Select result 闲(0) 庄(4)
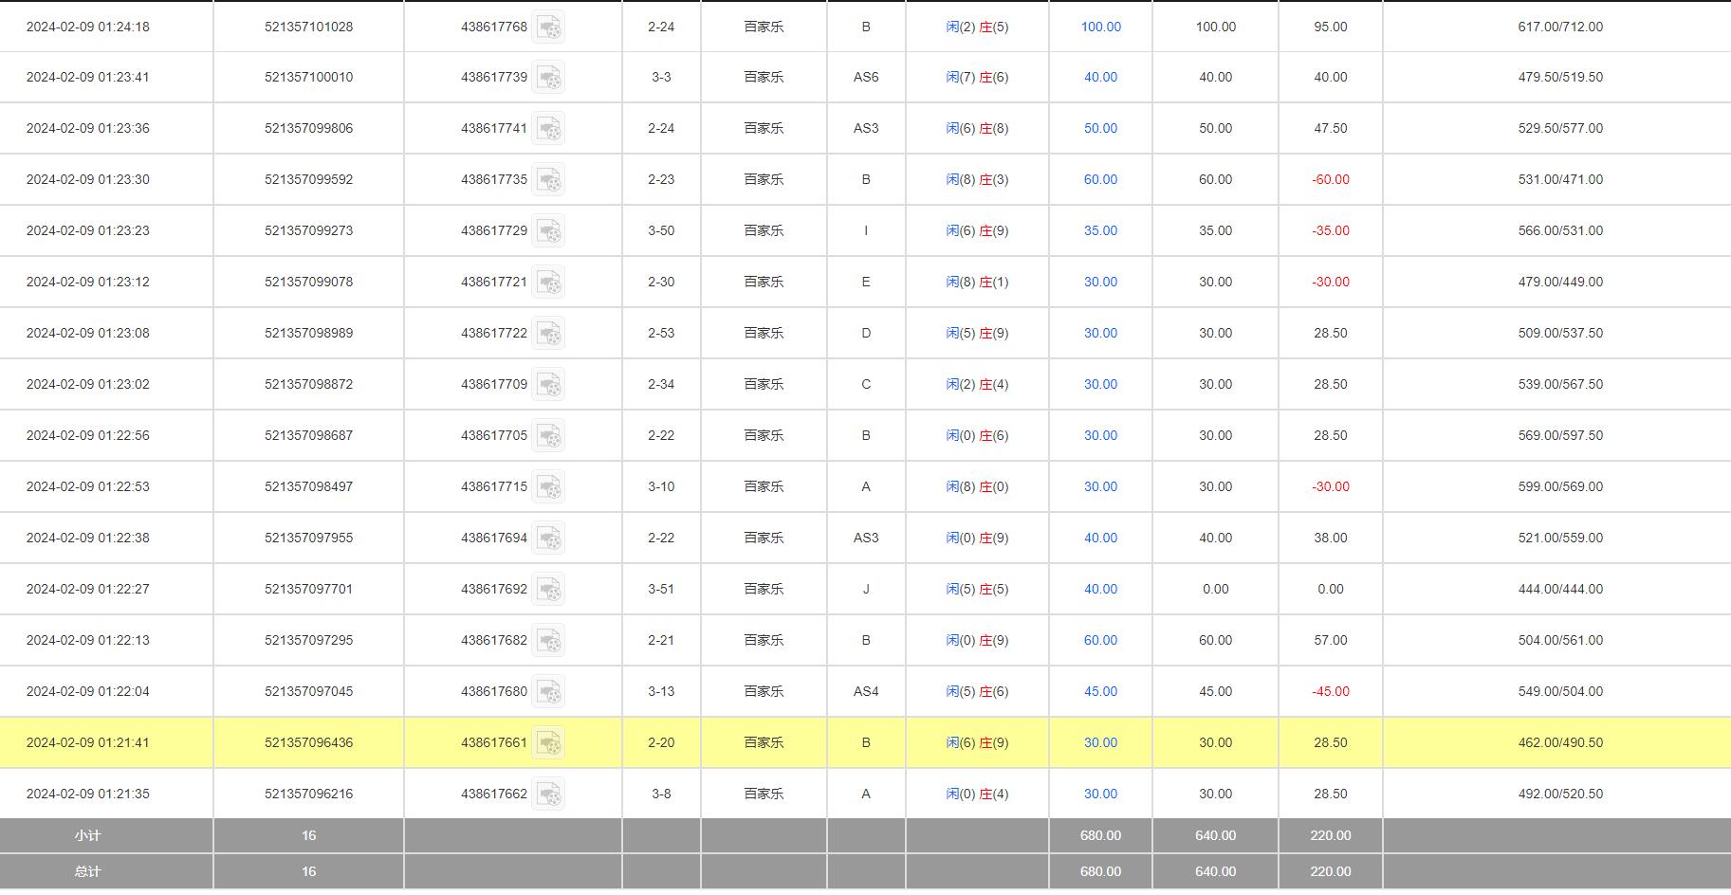 (977, 794)
